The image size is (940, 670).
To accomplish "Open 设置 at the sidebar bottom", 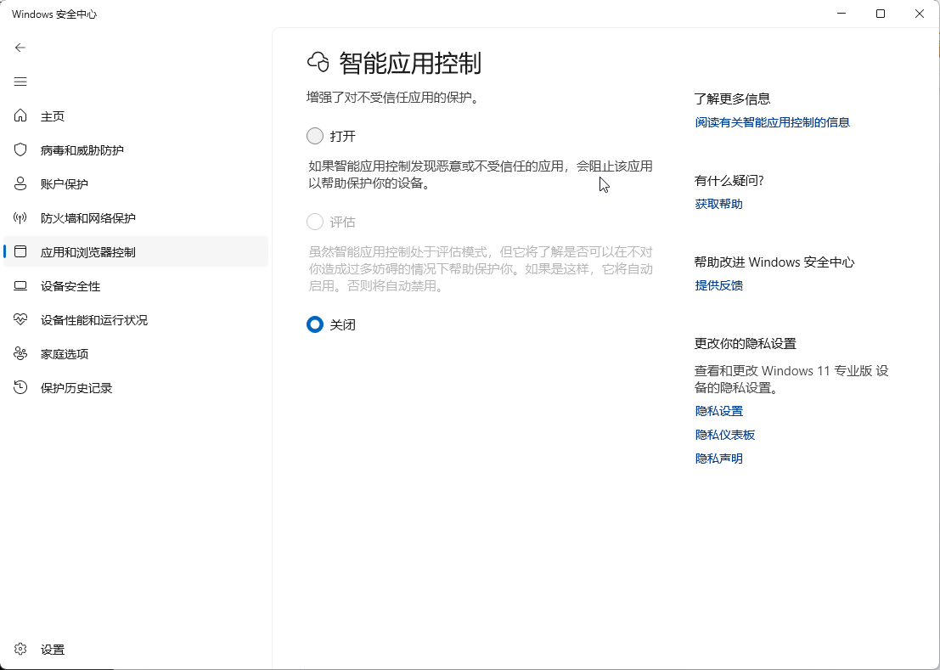I will tap(136, 649).
